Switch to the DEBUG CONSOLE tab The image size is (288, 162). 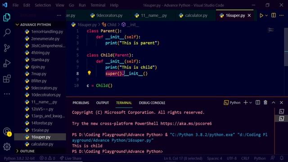click(x=152, y=103)
